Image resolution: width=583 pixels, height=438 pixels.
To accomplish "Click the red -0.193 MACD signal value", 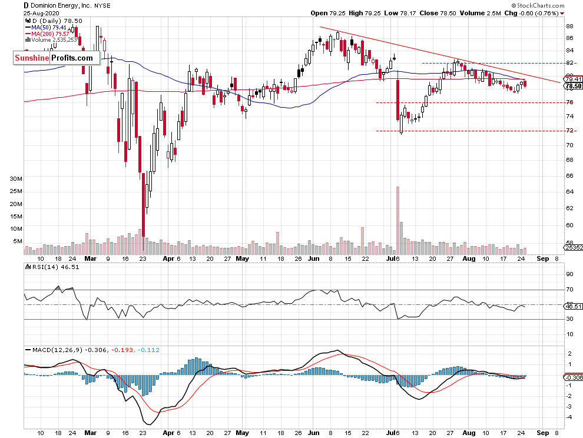I will 122,350.
